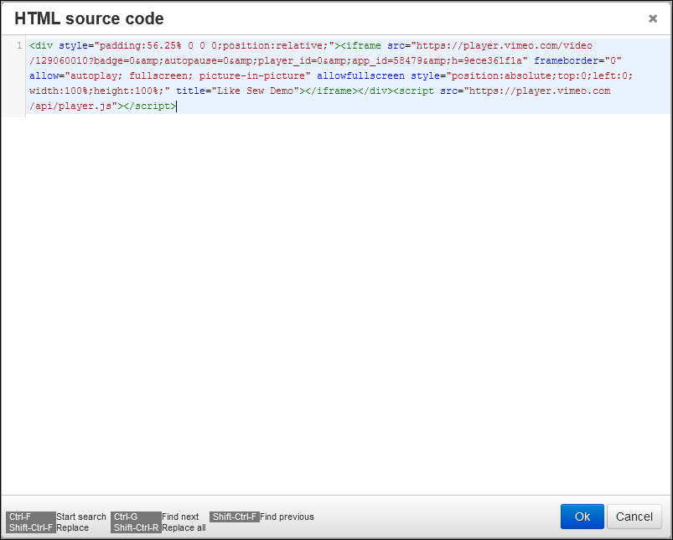Click the Cancel button
Screen dimensions: 673x540
click(x=634, y=517)
